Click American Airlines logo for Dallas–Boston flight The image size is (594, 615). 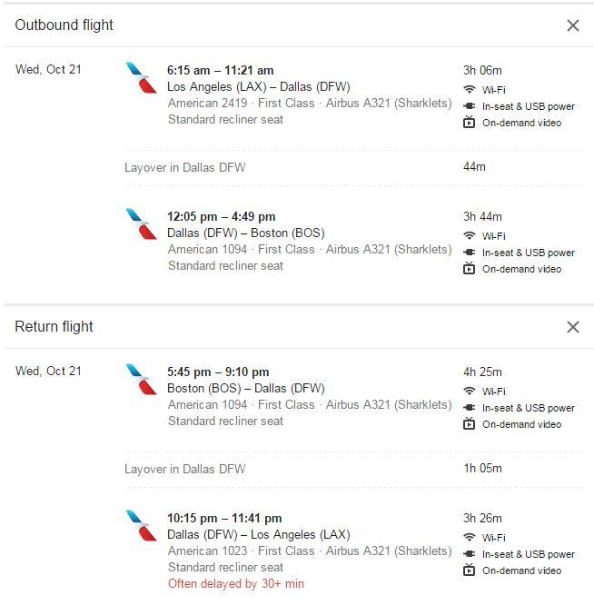(141, 223)
